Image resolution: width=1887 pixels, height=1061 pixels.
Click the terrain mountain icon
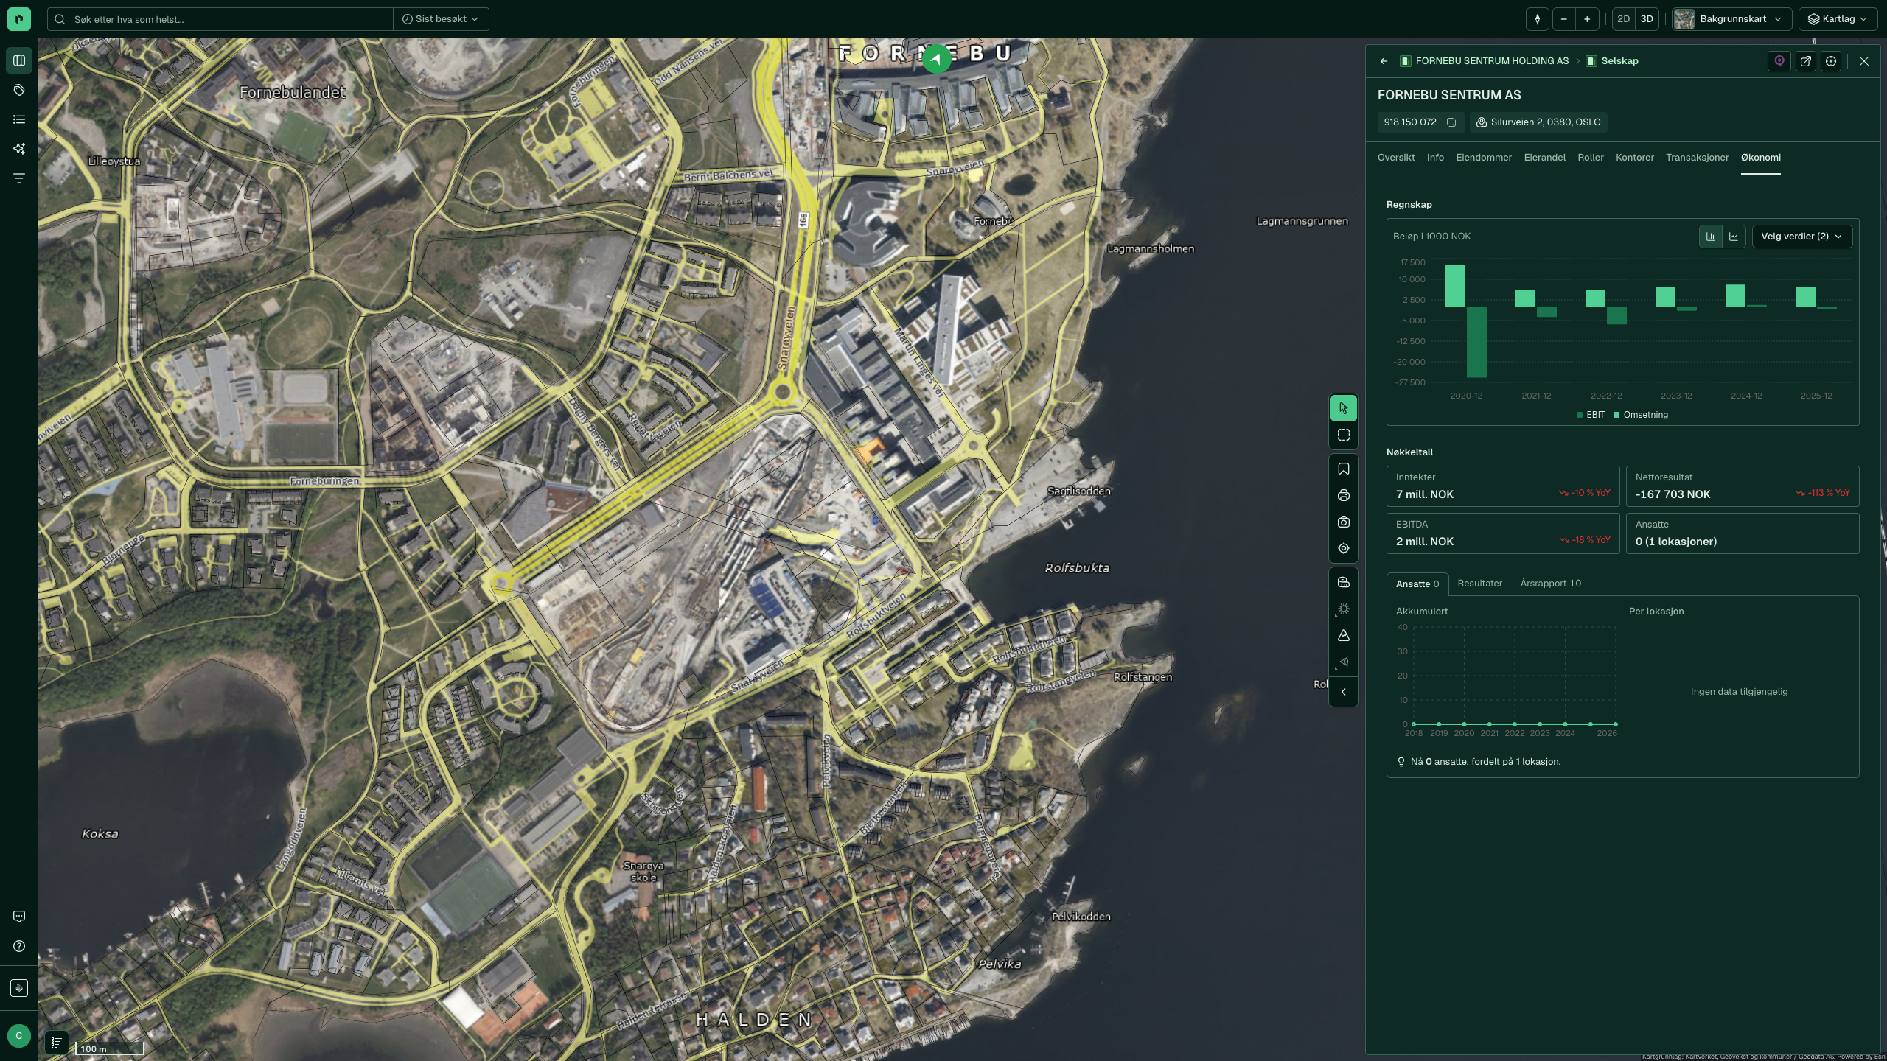pyautogui.click(x=1343, y=636)
